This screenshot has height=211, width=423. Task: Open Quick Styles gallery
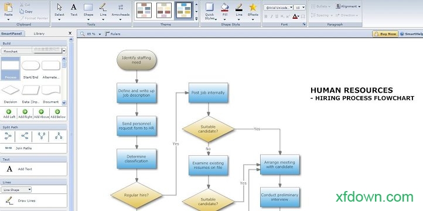[210, 11]
